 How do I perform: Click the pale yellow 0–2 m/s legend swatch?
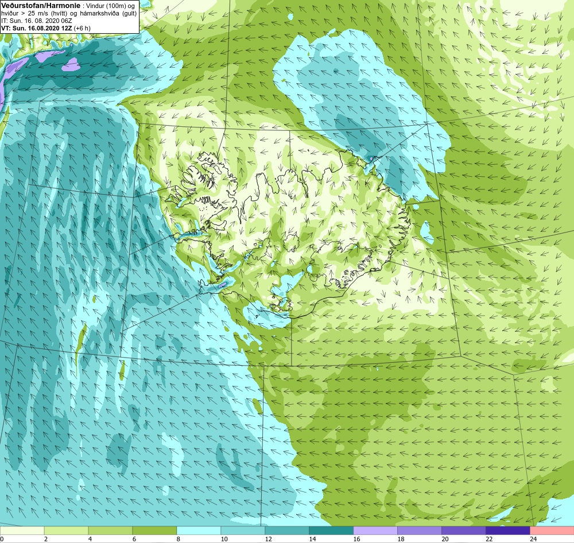(22, 530)
